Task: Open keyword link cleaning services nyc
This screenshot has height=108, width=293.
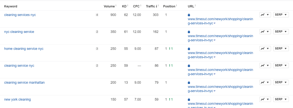Action: (20, 15)
